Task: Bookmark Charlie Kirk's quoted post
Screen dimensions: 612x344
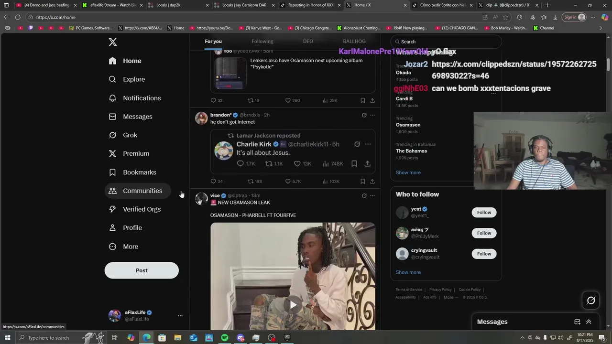Action: [x=354, y=163]
